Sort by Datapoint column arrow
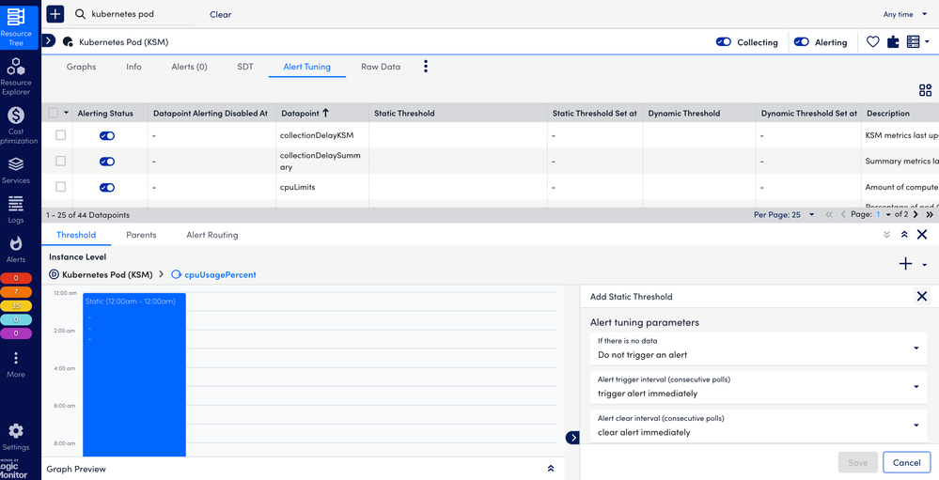 click(326, 113)
